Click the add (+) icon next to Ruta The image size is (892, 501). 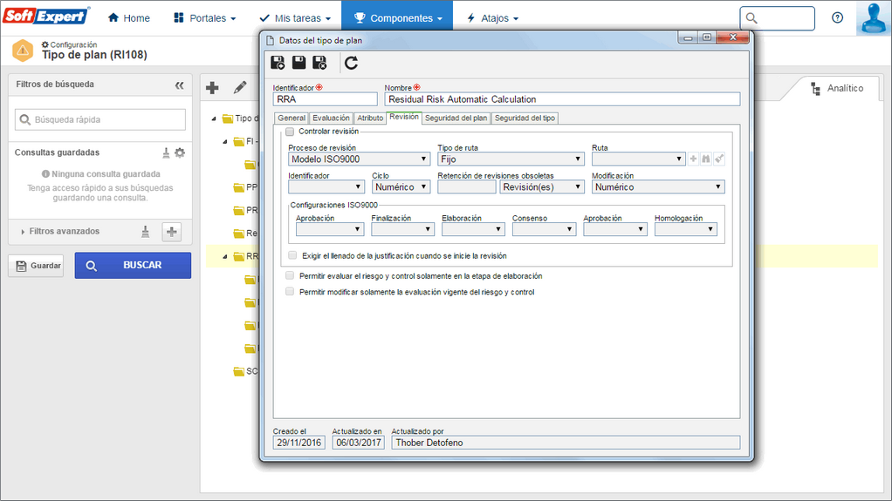693,159
